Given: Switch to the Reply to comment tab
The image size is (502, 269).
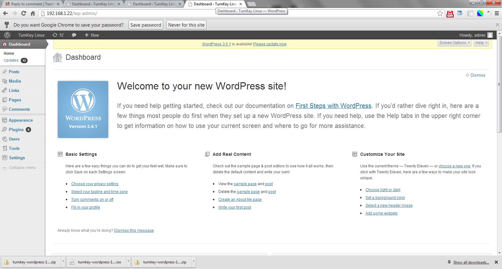Looking at the screenshot, I should tap(31, 4).
